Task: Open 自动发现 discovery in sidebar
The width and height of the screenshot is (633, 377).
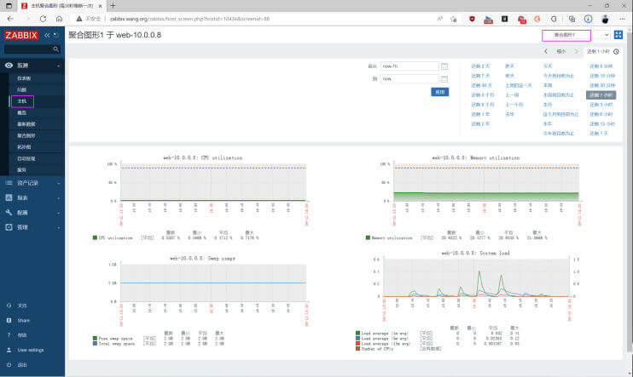Action: pos(26,158)
